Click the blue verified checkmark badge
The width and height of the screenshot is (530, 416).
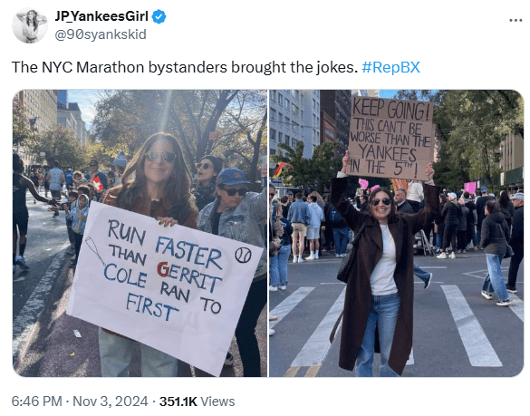click(x=159, y=16)
